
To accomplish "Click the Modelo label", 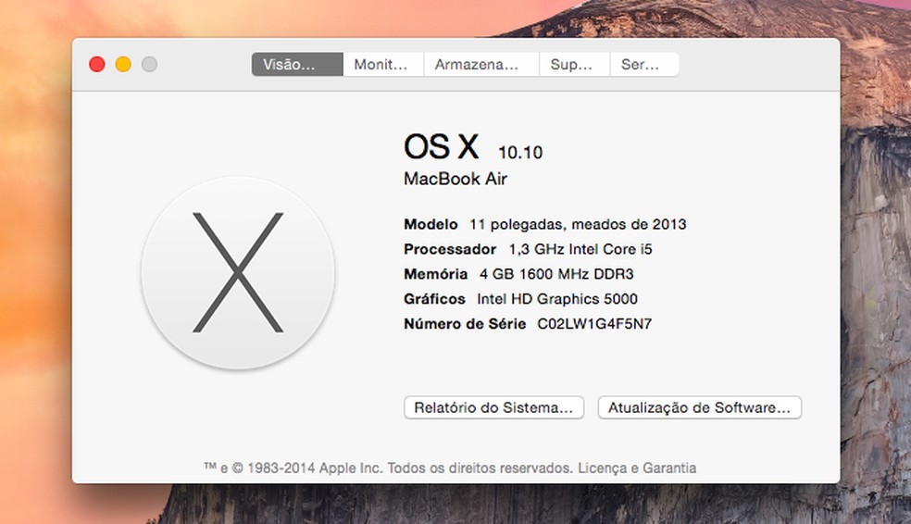I will (x=431, y=224).
